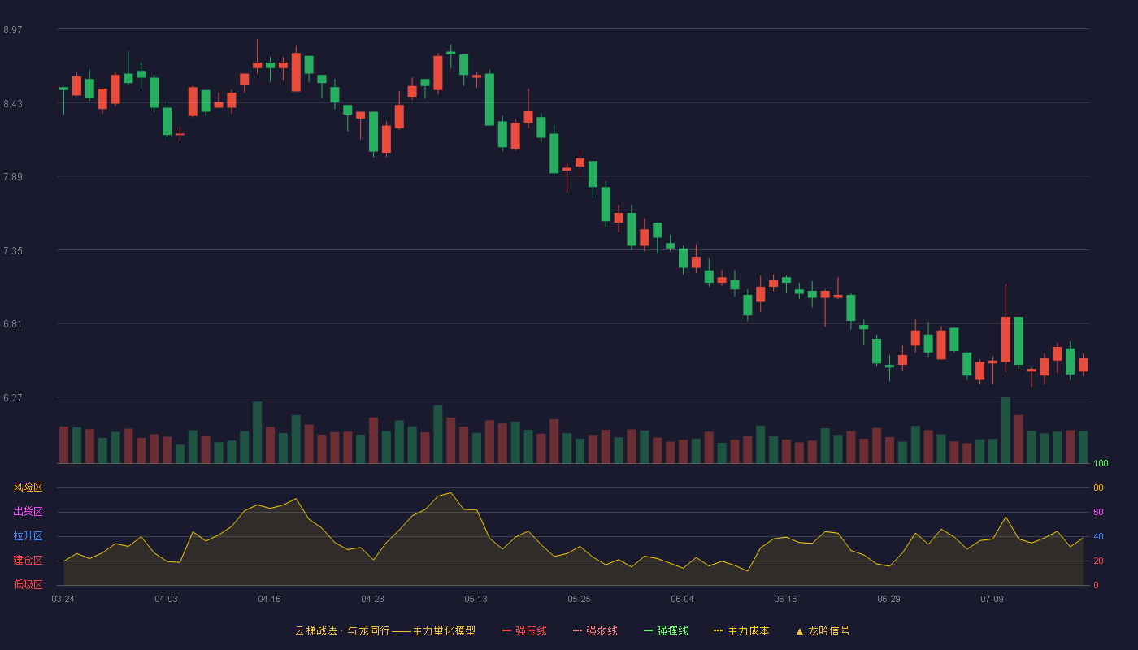The height and width of the screenshot is (650, 1138).
Task: Click the 06-16 date label
Action: (786, 599)
